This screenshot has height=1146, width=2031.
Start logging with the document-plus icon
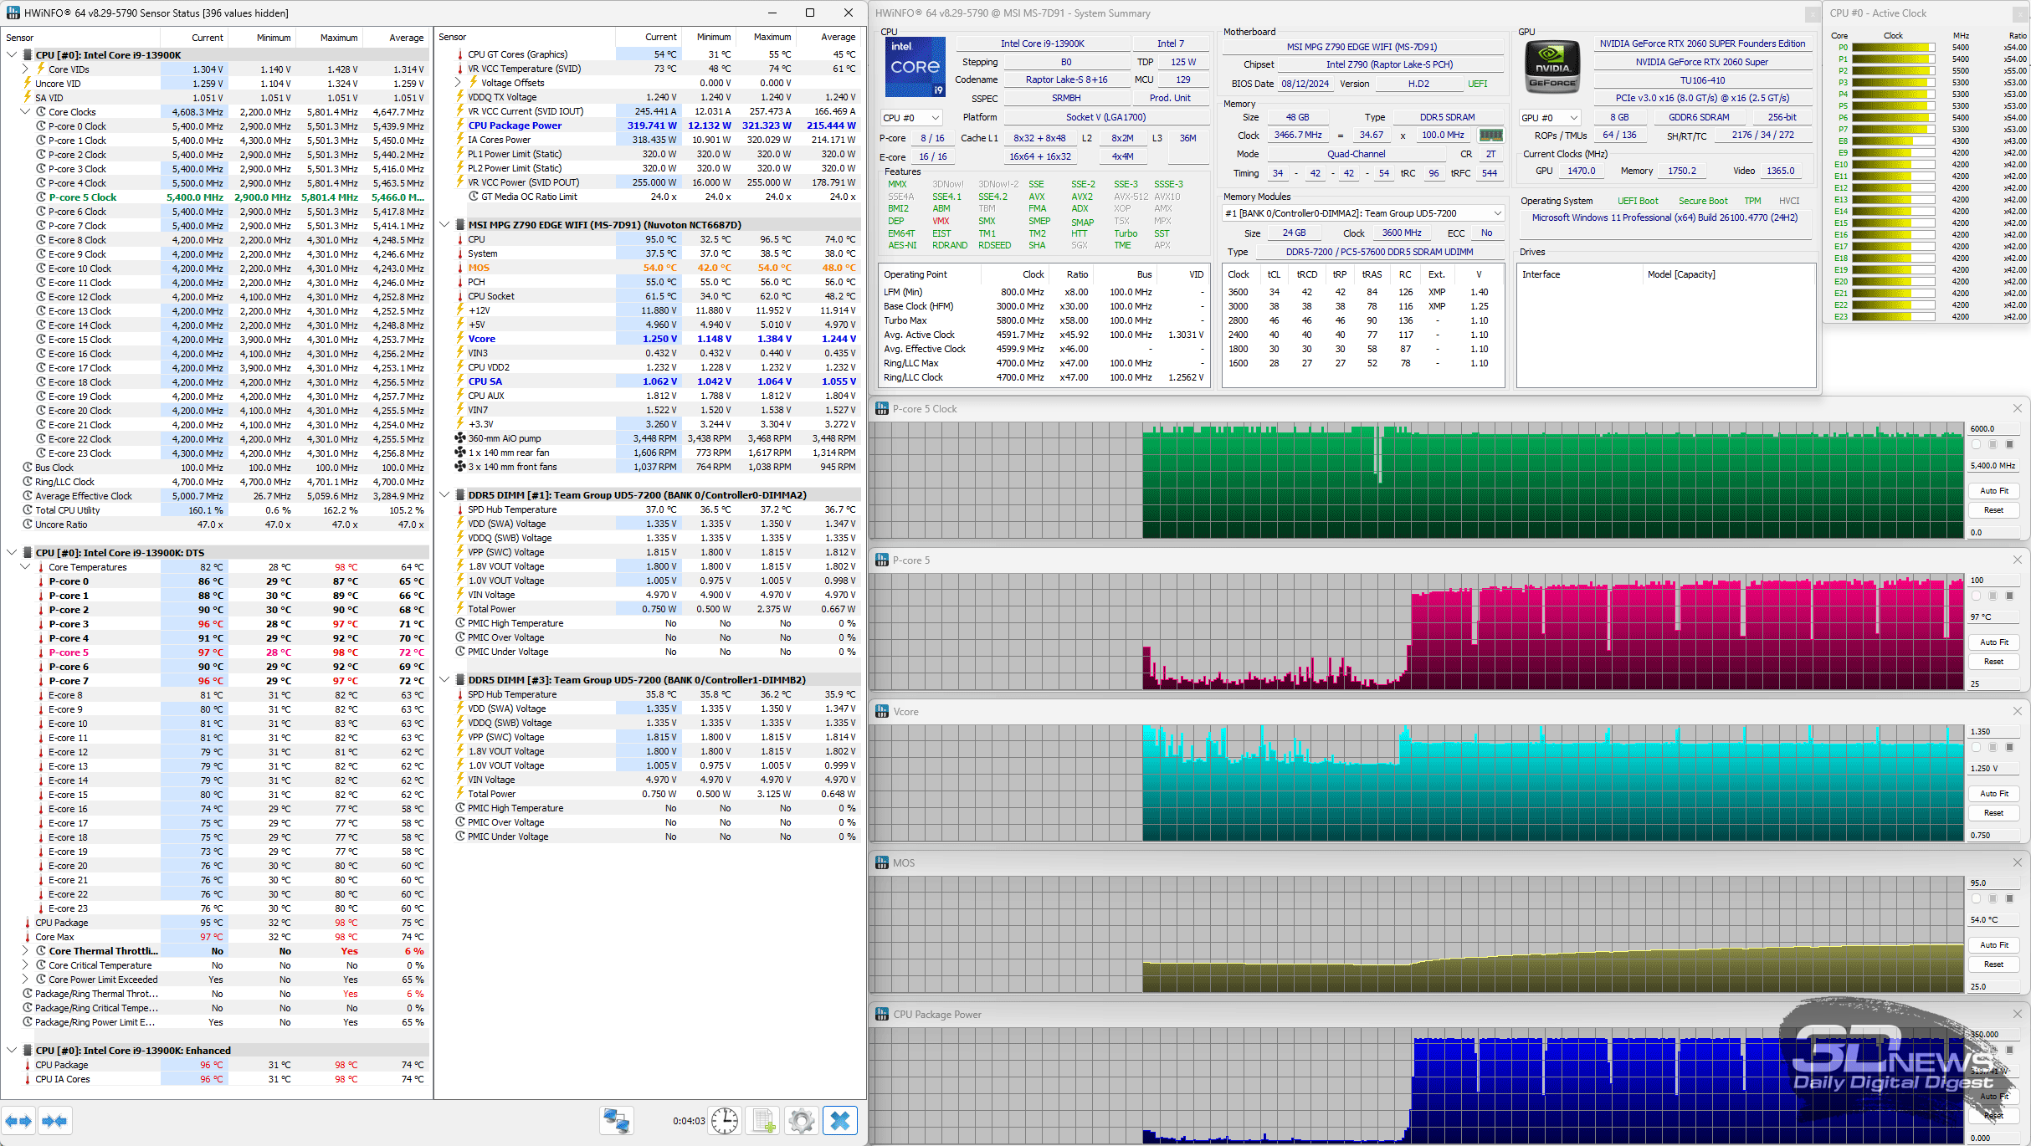click(763, 1121)
